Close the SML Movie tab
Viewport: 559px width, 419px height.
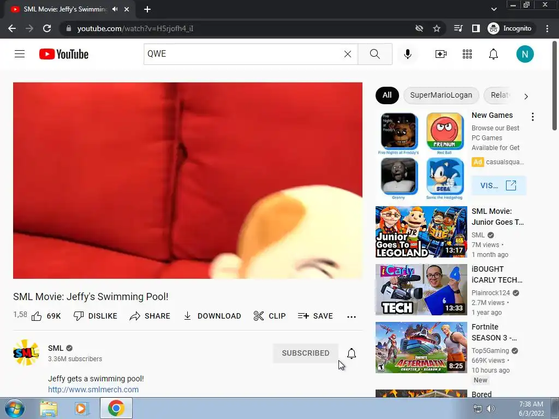[x=127, y=9]
